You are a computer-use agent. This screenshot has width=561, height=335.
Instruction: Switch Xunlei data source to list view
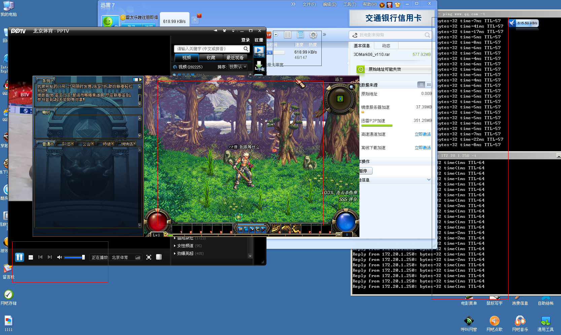(x=421, y=85)
